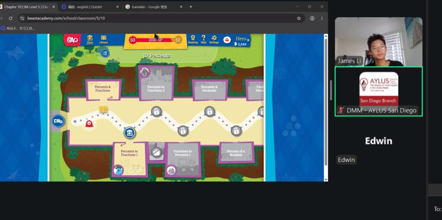Click the Hero avatar icon
Screen dimensions: 442x220
point(227,40)
